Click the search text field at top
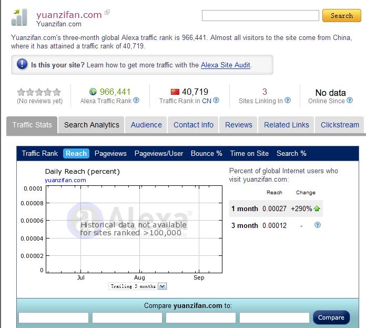The width and height of the screenshot is (366, 328). click(x=260, y=16)
